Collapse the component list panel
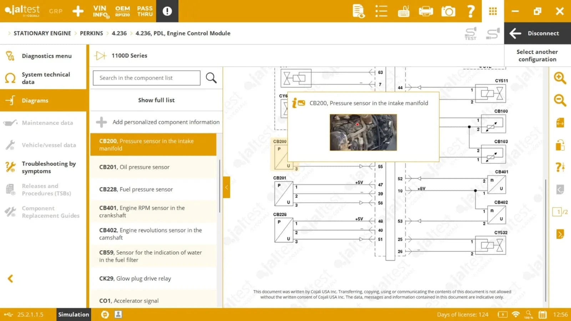The height and width of the screenshot is (321, 571). click(x=226, y=187)
